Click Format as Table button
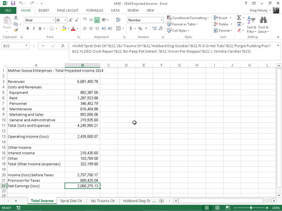Viewport: 282px width, 211px height. [182, 24]
